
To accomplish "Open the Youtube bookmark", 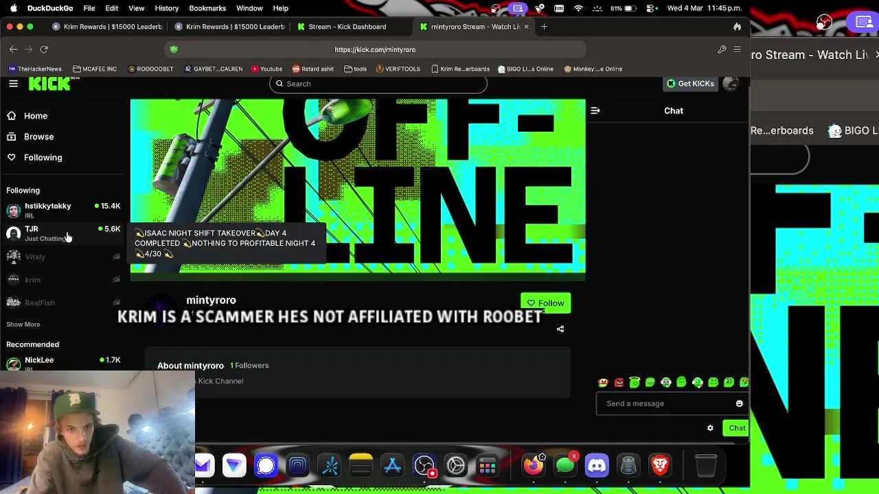I will click(x=266, y=69).
